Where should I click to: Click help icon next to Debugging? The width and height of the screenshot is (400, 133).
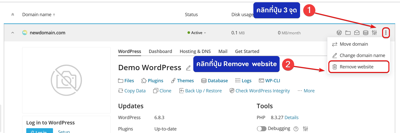(296, 129)
